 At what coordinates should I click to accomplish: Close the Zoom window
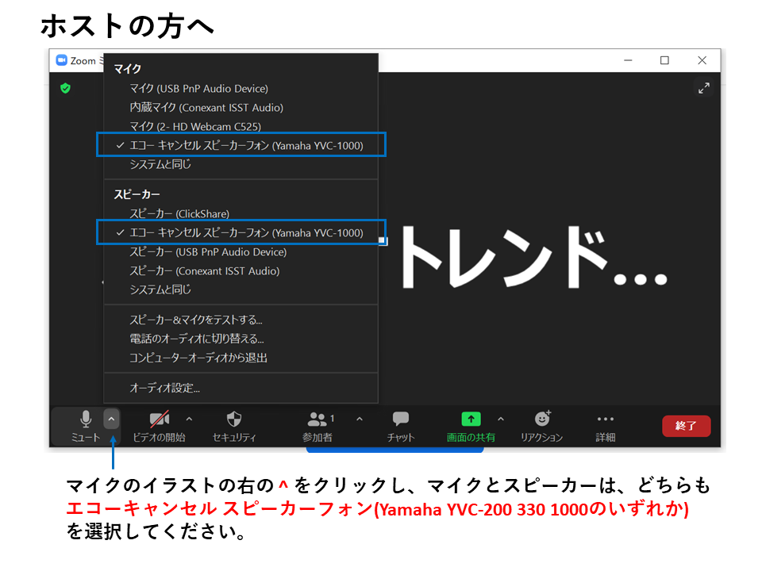tap(702, 60)
